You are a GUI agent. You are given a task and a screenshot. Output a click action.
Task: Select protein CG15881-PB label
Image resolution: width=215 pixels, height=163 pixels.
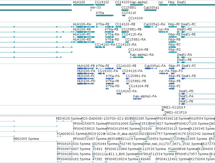point(136,81)
